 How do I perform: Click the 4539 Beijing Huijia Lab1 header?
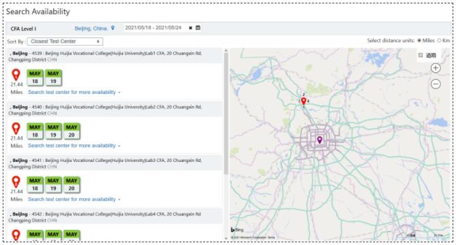click(x=115, y=56)
